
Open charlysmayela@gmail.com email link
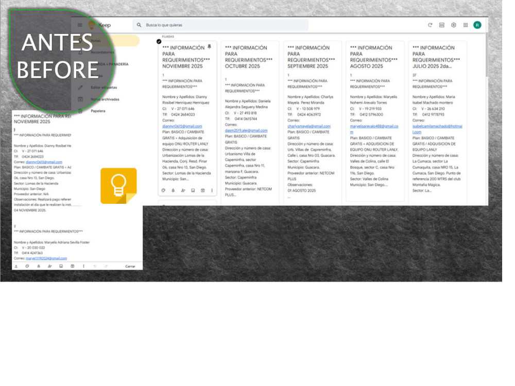click(309, 126)
